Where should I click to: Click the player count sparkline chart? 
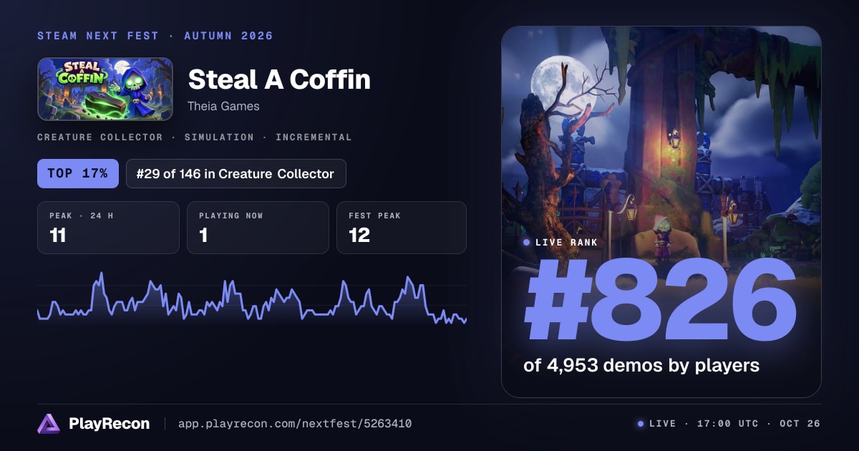(x=252, y=299)
